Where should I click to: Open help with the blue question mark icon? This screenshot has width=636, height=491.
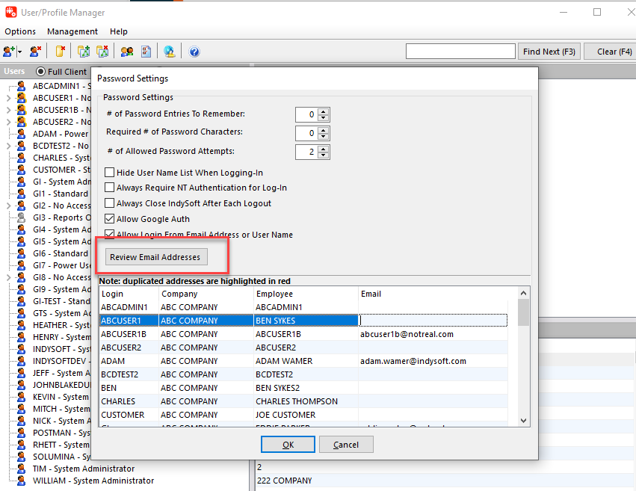tap(194, 52)
